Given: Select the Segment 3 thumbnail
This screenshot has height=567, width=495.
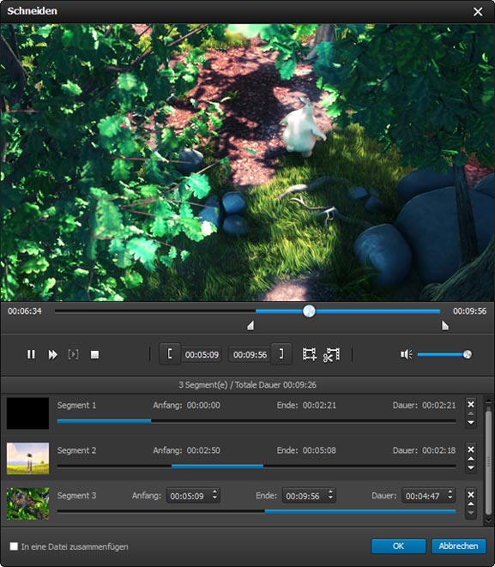Looking at the screenshot, I should 27,504.
